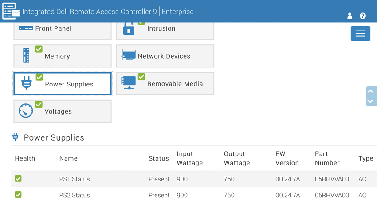The height and width of the screenshot is (212, 377).
Task: Click the Power Supplies section heading
Action: (x=54, y=137)
